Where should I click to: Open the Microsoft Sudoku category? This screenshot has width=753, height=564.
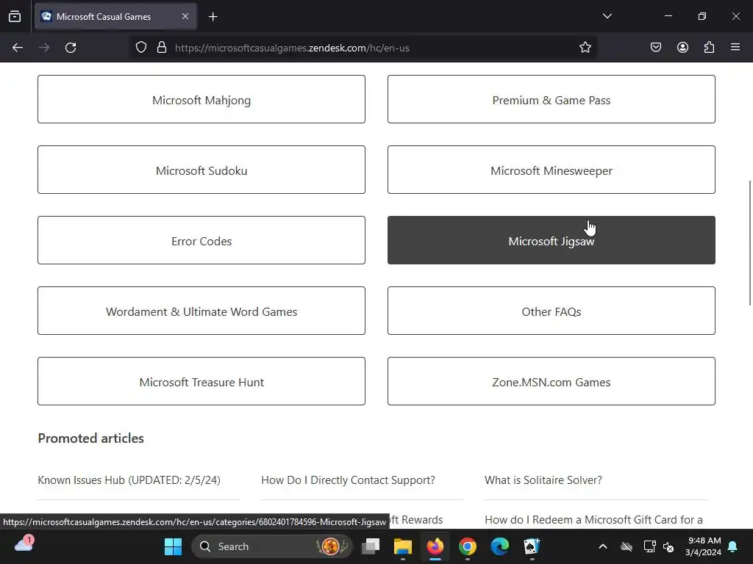[x=201, y=170]
